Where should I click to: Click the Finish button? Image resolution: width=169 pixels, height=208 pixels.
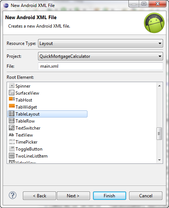click(x=110, y=195)
